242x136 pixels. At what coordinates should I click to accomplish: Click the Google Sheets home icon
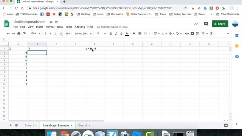7,24
